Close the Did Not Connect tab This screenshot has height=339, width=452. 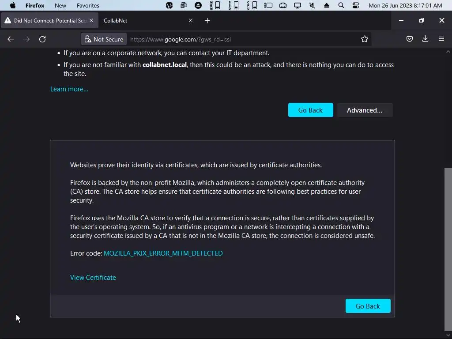click(x=91, y=20)
